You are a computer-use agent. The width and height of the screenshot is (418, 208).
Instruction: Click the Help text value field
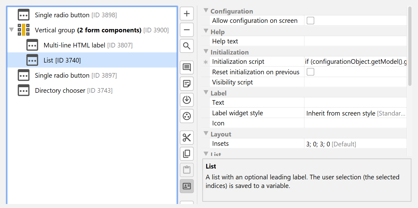point(355,41)
